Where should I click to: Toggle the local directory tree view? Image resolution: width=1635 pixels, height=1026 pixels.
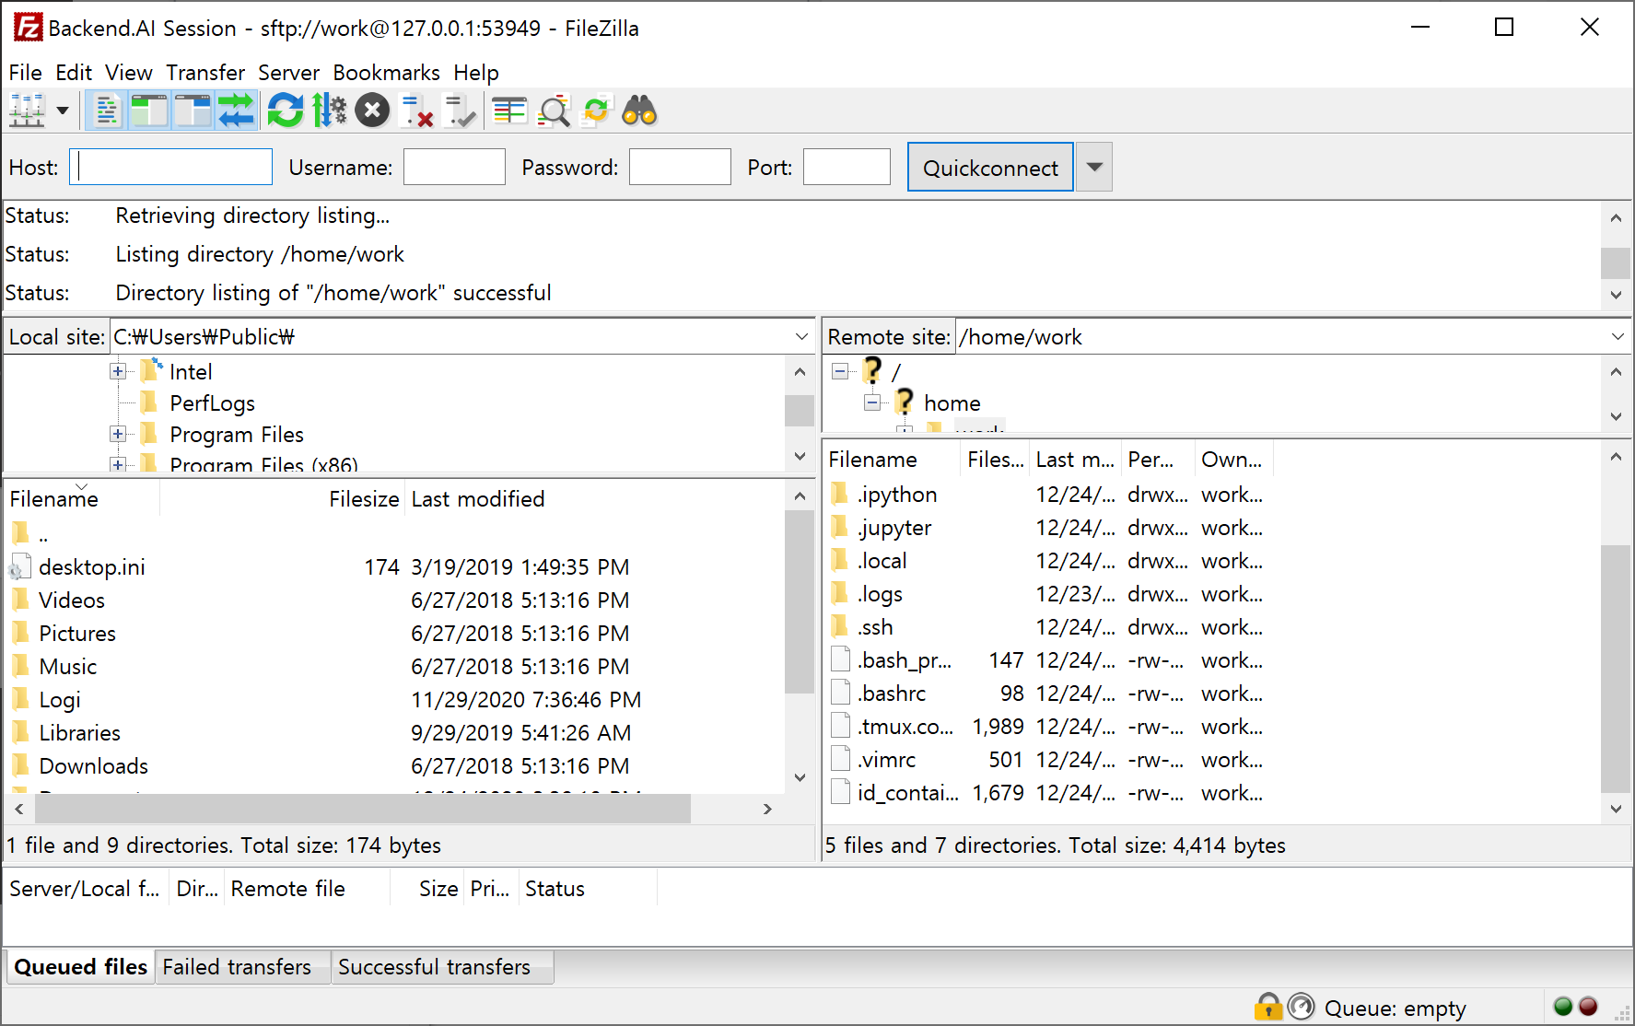click(148, 111)
